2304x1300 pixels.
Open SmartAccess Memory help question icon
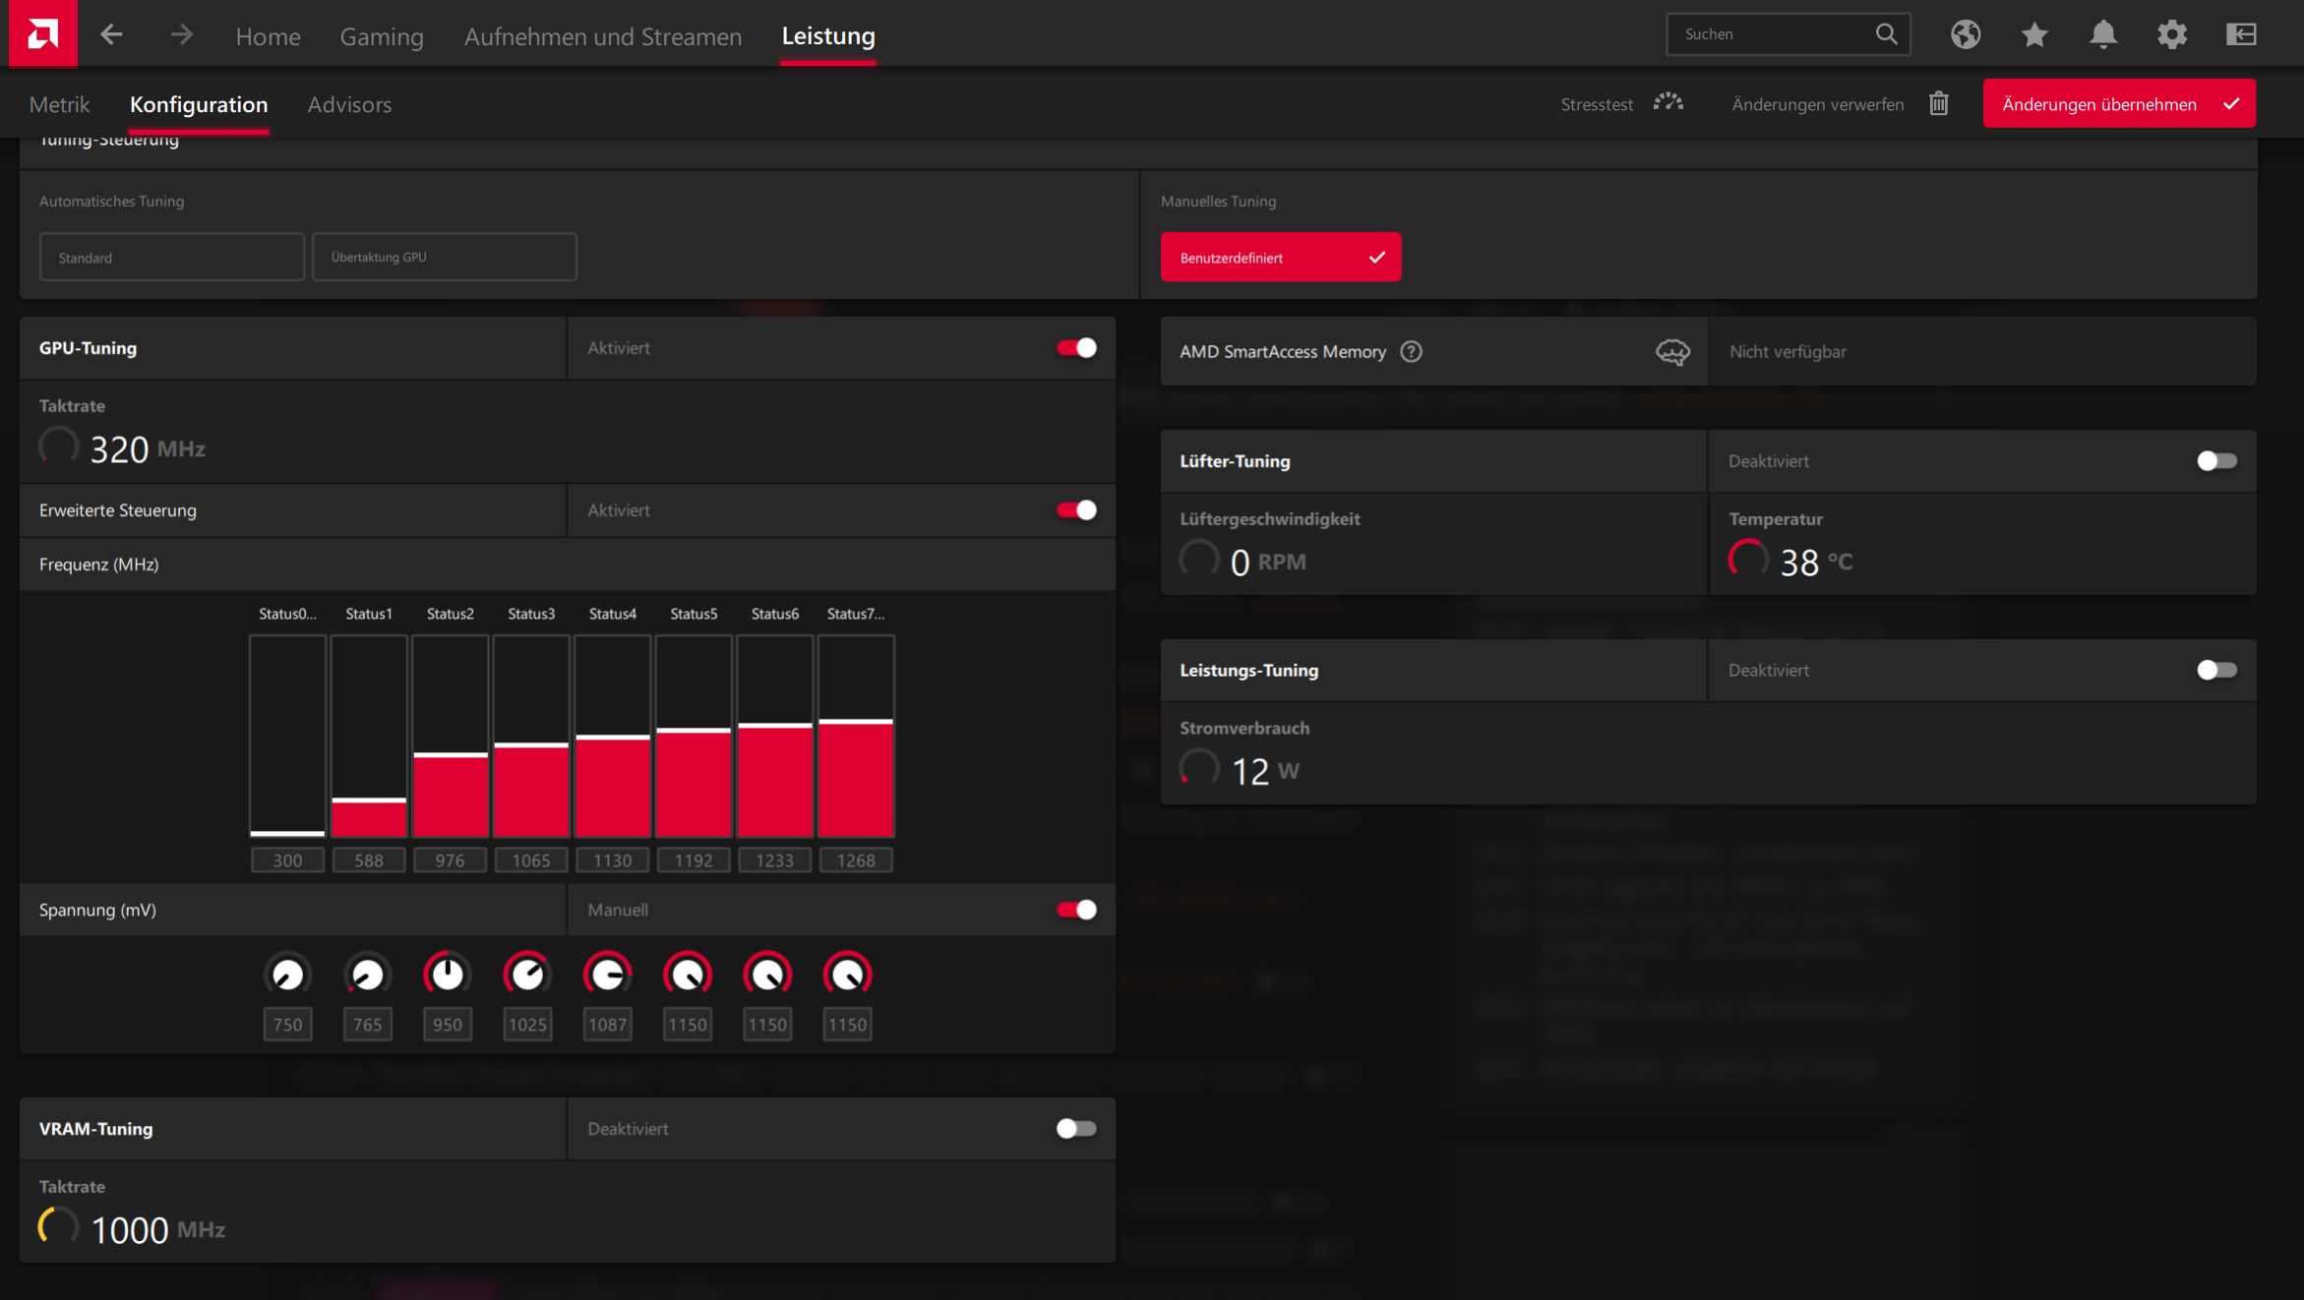coord(1411,351)
